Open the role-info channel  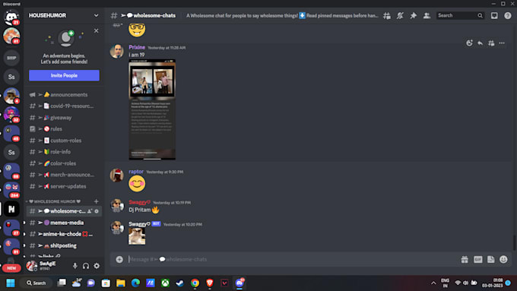pyautogui.click(x=65, y=152)
